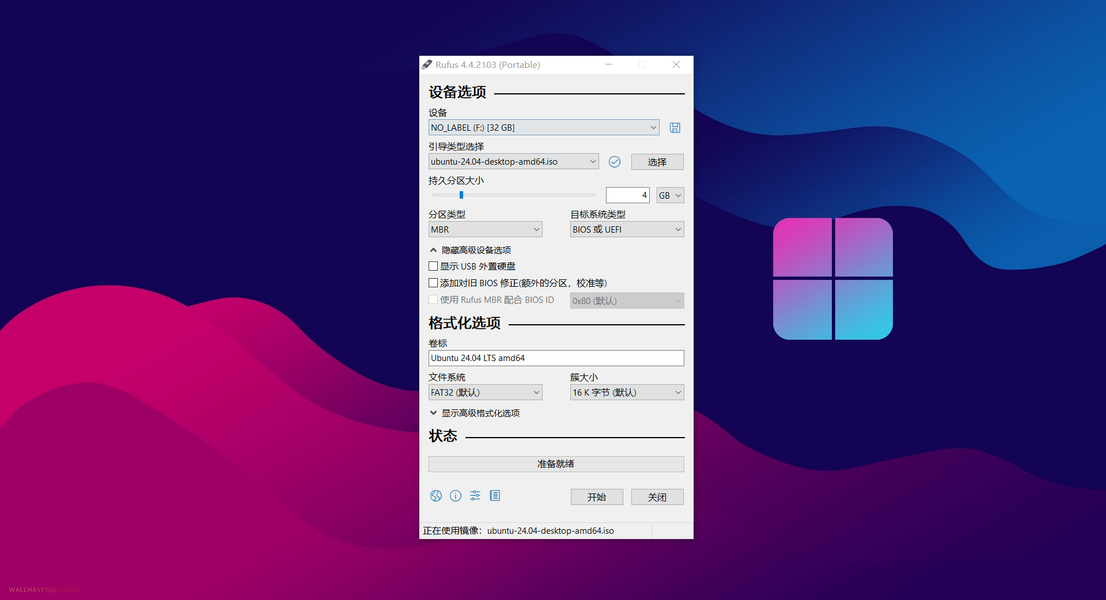The width and height of the screenshot is (1106, 600).
Task: Click the 持久分区大小 slider handle
Action: [461, 195]
